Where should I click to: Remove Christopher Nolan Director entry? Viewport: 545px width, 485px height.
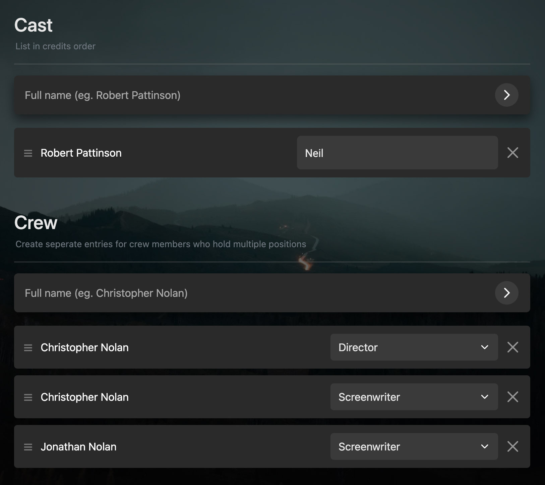(x=513, y=347)
